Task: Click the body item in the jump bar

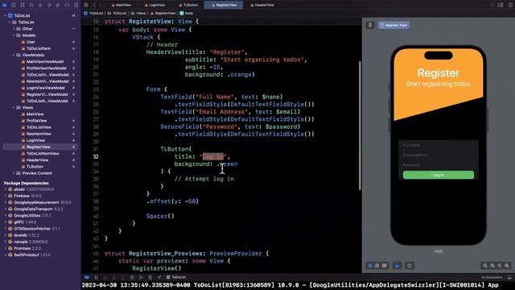Action: [186, 13]
